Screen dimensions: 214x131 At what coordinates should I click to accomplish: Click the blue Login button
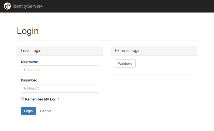tap(28, 111)
